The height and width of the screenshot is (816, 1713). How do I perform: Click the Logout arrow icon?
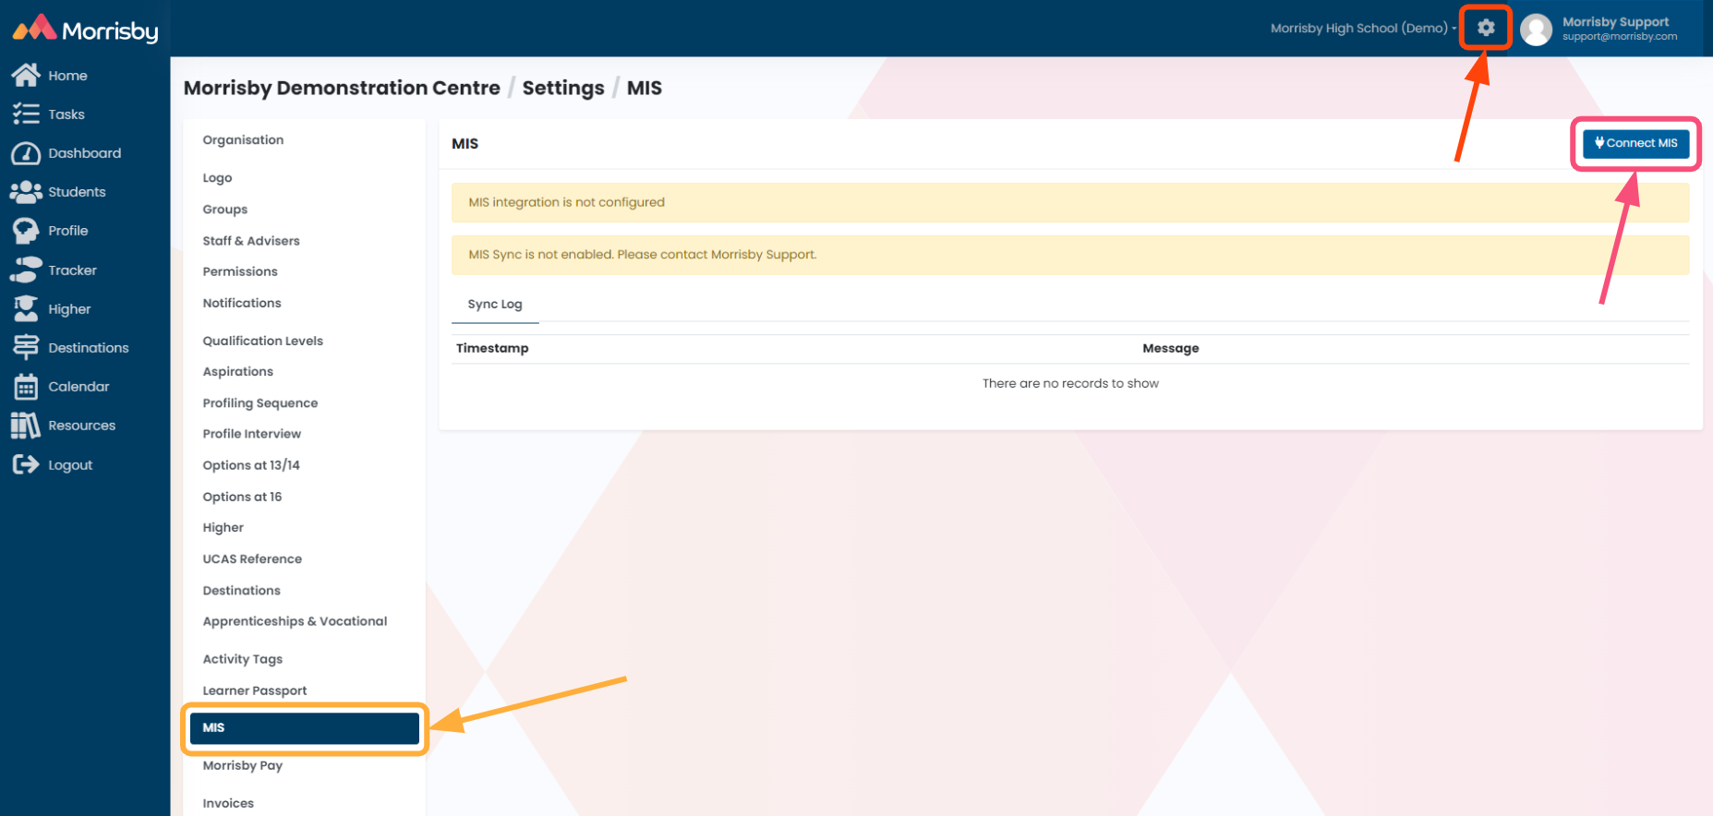pos(26,464)
